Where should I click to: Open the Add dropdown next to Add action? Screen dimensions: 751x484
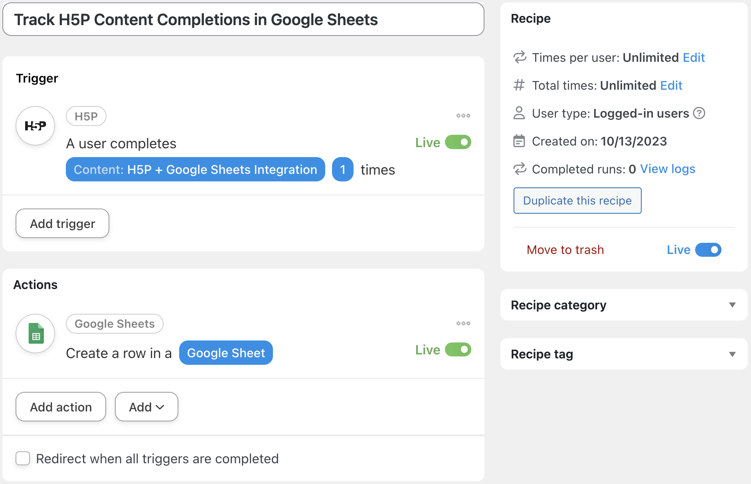click(x=146, y=407)
